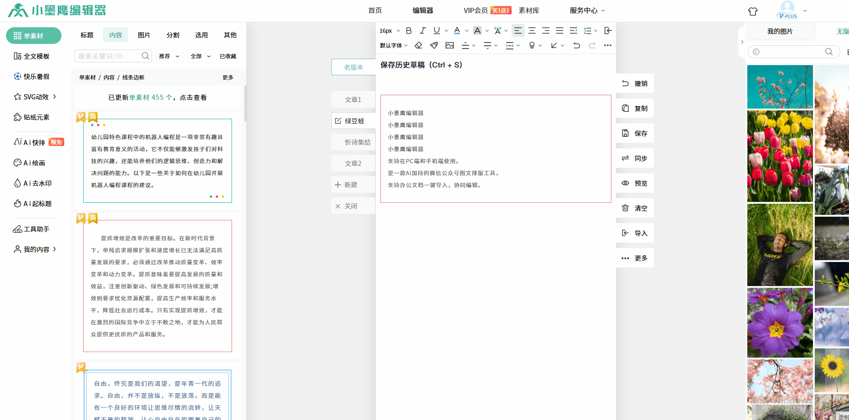The image size is (849, 420).
Task: Toggle bold formatting in editor toolbar
Action: [409, 30]
